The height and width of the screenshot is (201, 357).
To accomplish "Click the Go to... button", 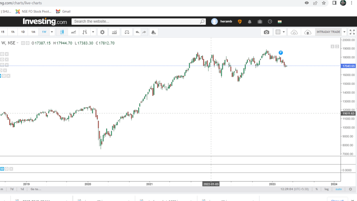I will pyautogui.click(x=36, y=189).
